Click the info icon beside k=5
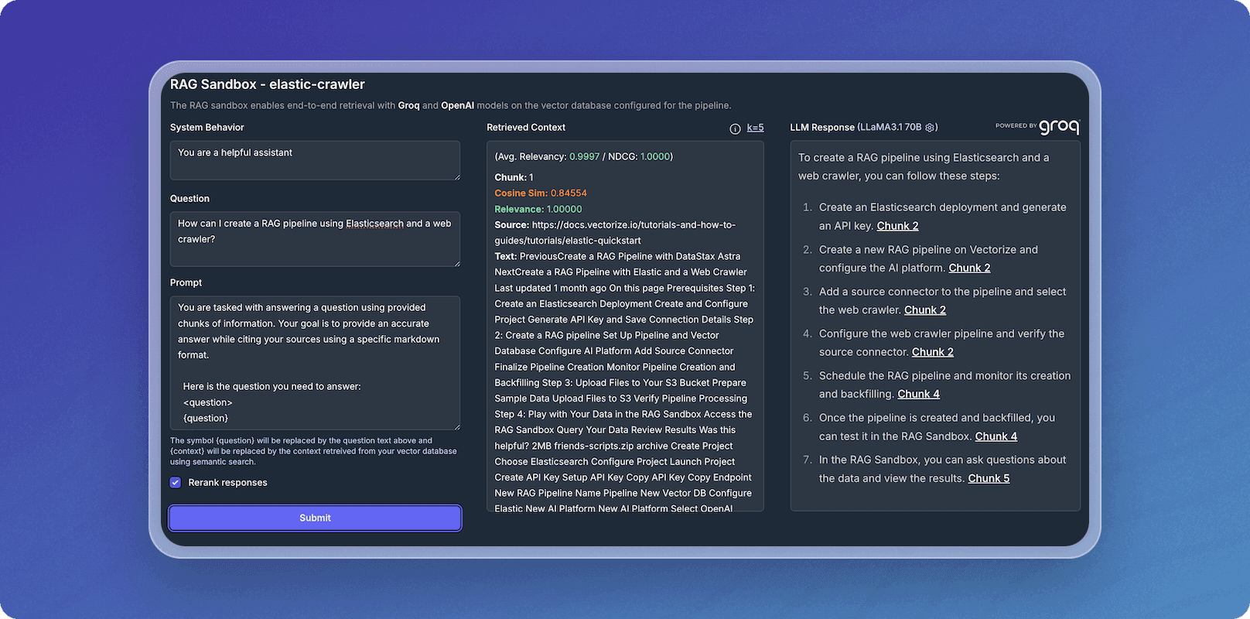The width and height of the screenshot is (1250, 619). click(735, 128)
